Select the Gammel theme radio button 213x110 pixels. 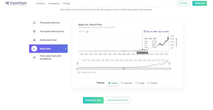122,83
